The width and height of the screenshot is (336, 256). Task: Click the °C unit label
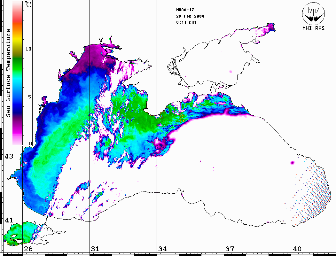[x=28, y=4]
